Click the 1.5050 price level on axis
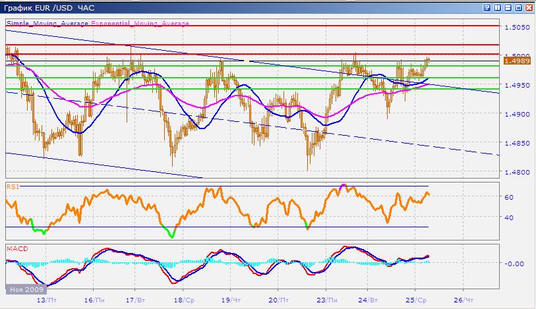 click(517, 26)
